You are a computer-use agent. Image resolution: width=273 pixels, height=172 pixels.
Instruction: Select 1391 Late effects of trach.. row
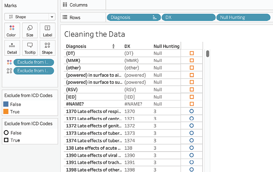(x=94, y=163)
